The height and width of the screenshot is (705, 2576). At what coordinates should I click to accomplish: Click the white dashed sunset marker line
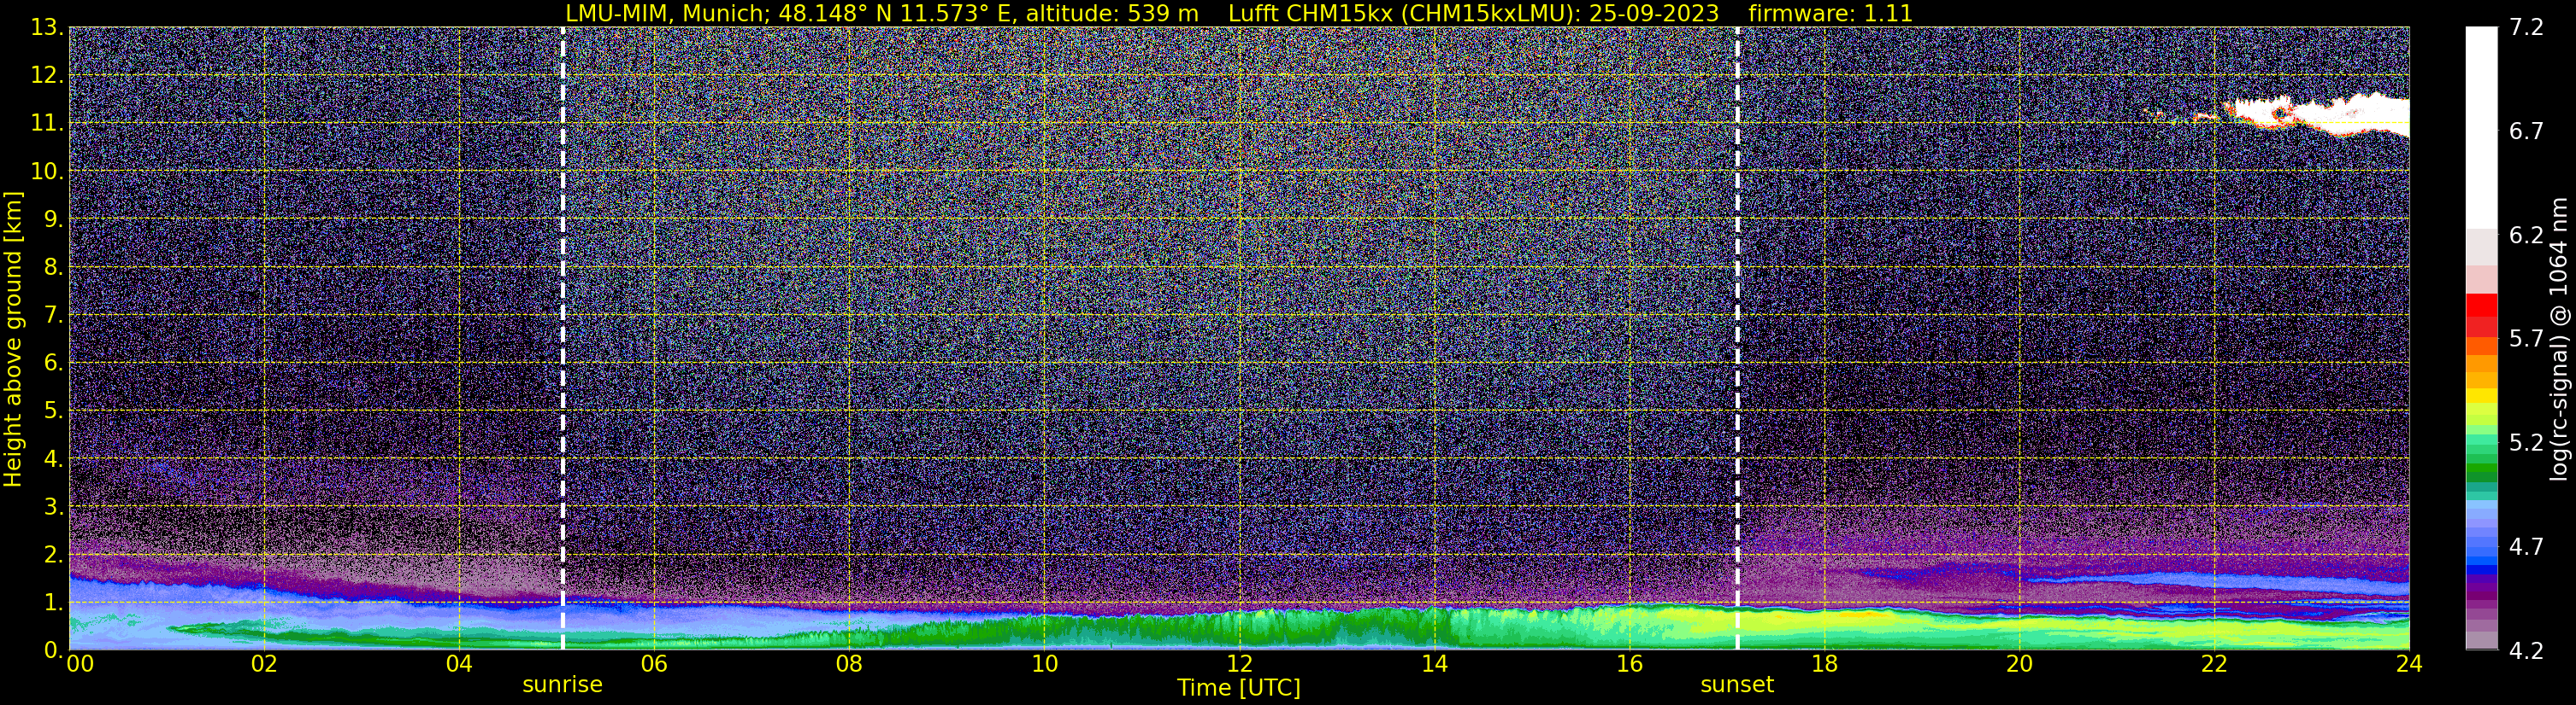point(1737,339)
